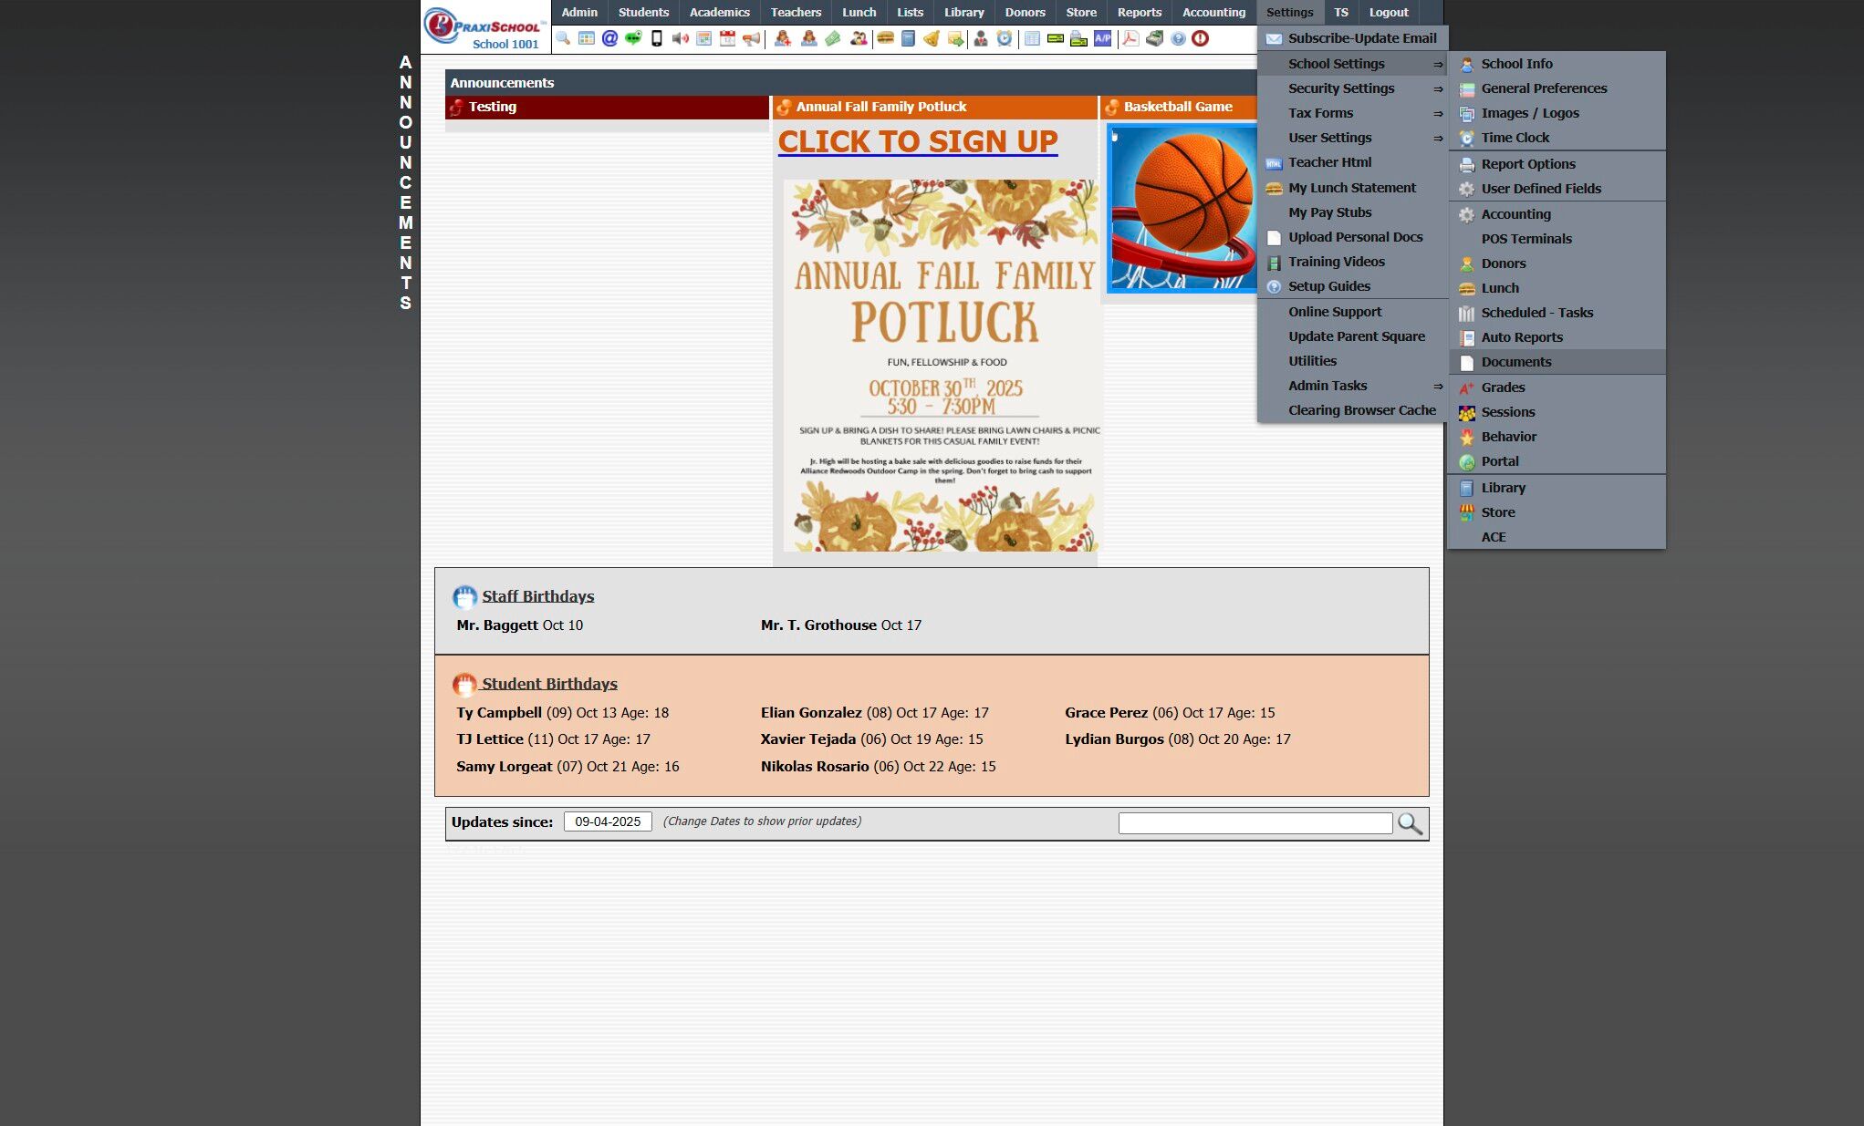Screen dimensions: 1864x1126
Task: Click the magnifier search icon in toolbar
Action: coord(563,38)
